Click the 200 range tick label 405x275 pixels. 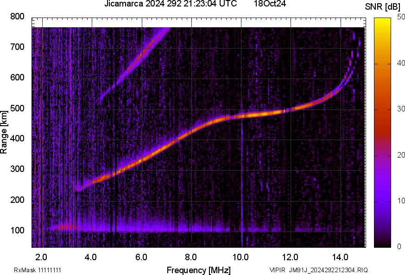17,200
